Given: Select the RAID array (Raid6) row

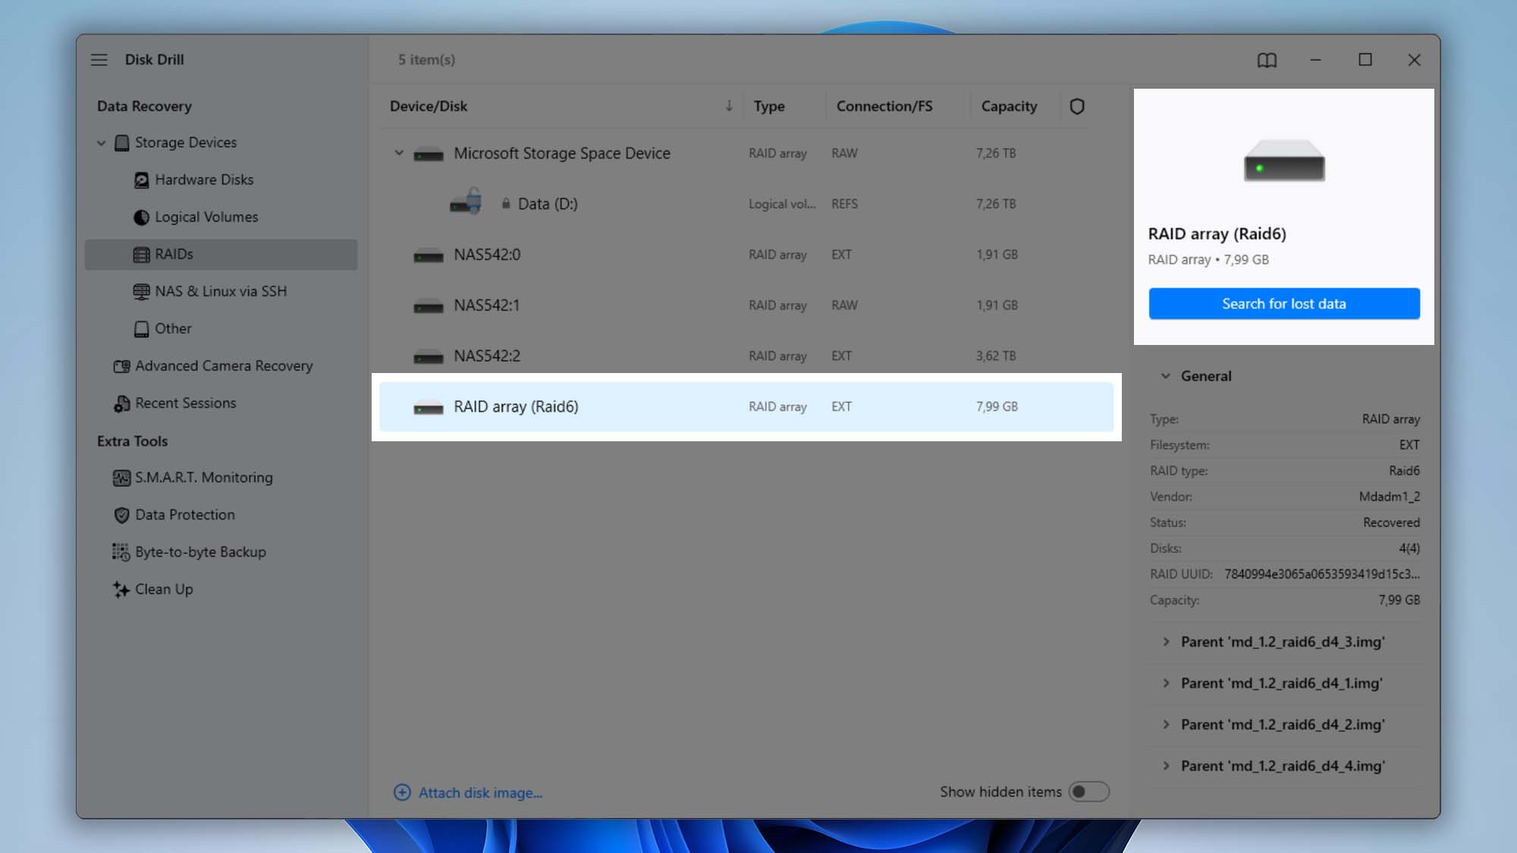Looking at the screenshot, I should pos(746,406).
